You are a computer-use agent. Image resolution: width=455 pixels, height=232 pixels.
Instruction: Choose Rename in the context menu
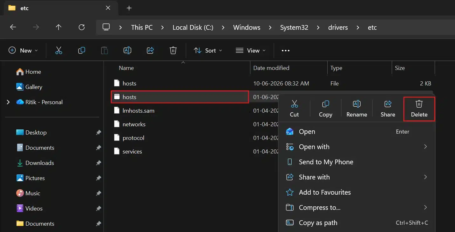pyautogui.click(x=357, y=109)
